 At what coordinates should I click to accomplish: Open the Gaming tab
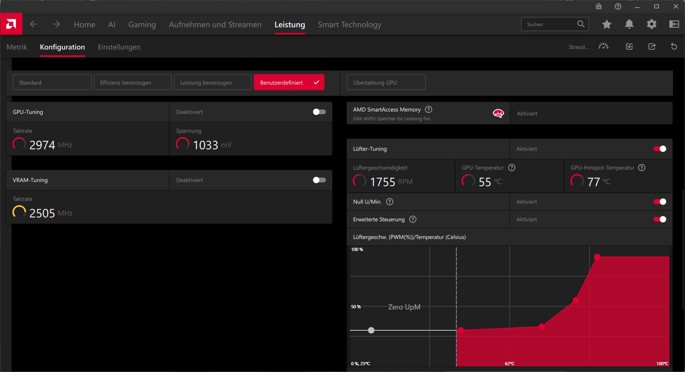142,24
